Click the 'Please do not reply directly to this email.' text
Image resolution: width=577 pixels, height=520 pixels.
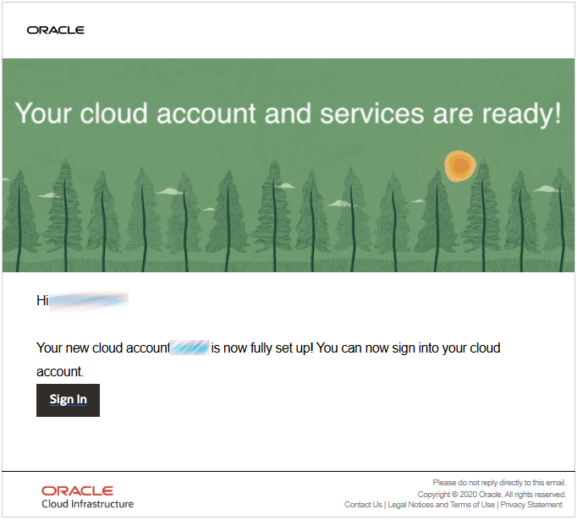point(499,483)
